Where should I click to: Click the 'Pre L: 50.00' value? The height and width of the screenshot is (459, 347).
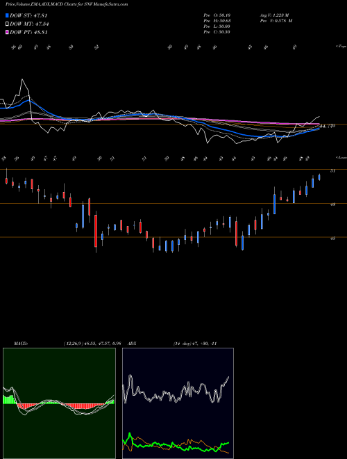pyautogui.click(x=217, y=26)
